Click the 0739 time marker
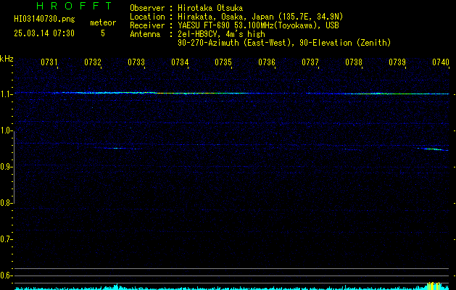Screen dimensions: 456x290 tap(397, 62)
